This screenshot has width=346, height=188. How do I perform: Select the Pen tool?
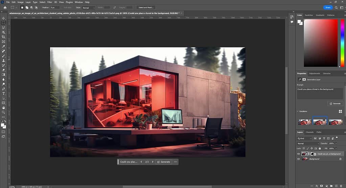click(x=3, y=89)
